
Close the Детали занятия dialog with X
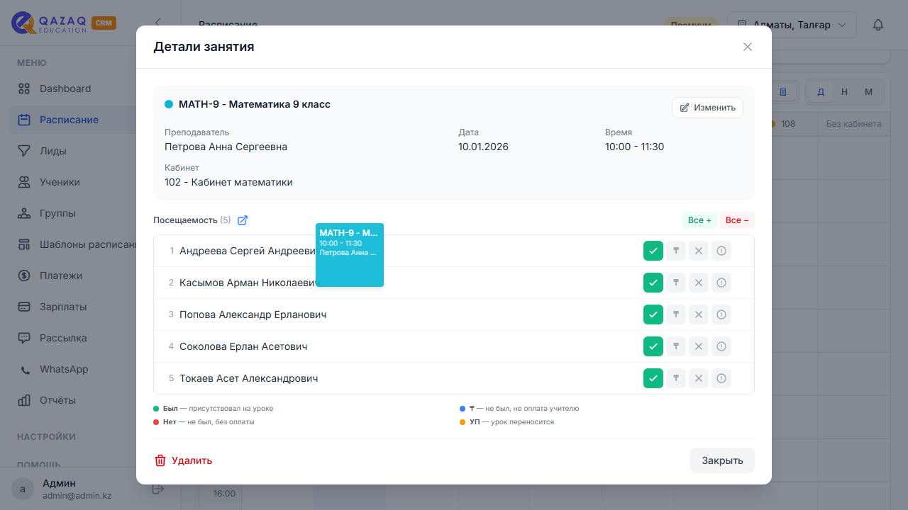747,47
